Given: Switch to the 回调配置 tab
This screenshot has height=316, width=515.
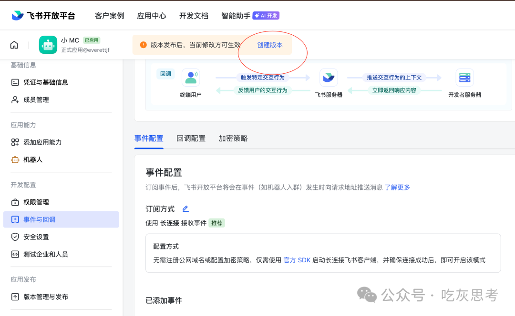Looking at the screenshot, I should coord(191,138).
